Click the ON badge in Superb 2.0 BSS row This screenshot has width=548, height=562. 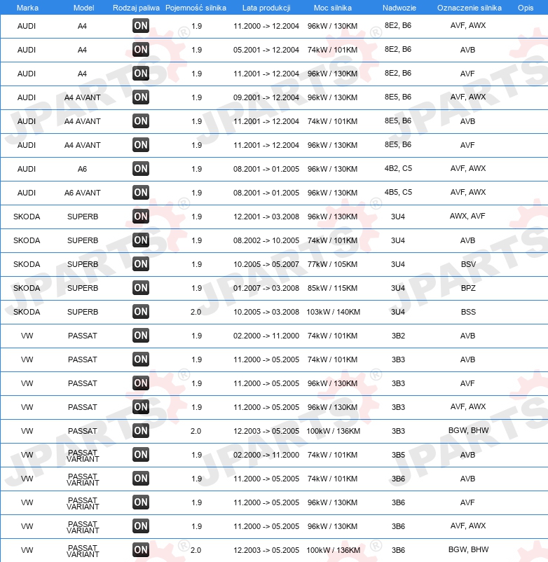pyautogui.click(x=140, y=312)
